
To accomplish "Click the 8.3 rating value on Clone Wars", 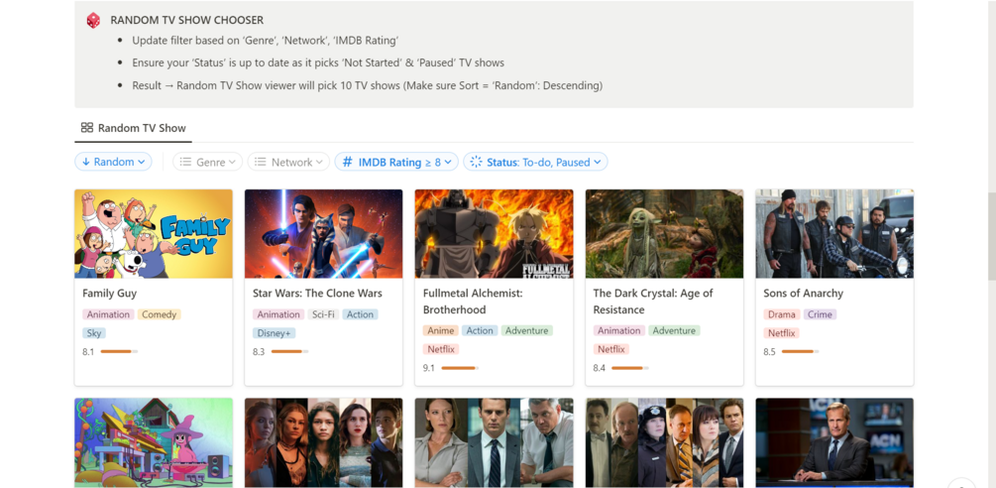I will click(x=259, y=352).
